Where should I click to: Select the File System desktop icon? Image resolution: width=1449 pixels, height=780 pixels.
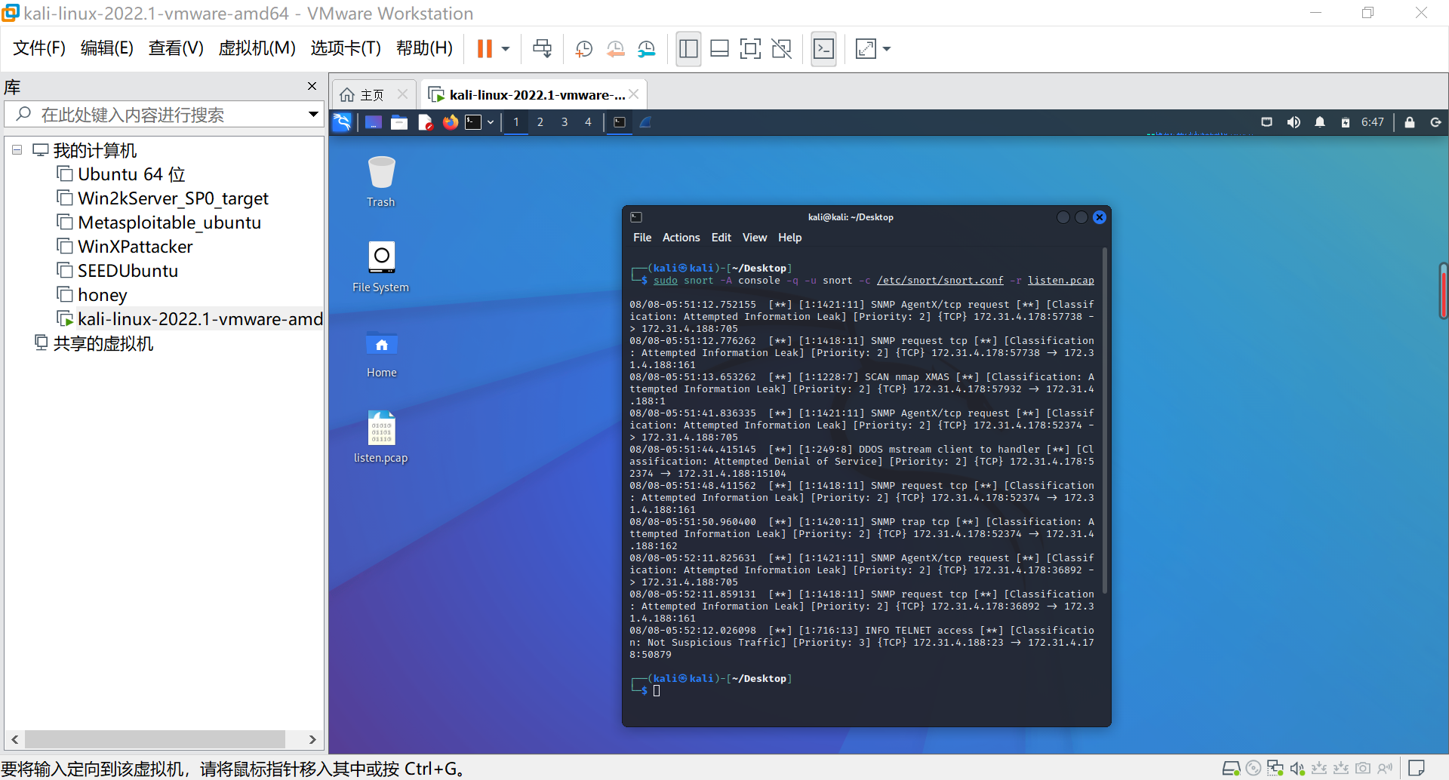pos(381,267)
